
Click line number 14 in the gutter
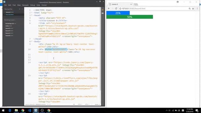pos(29,62)
